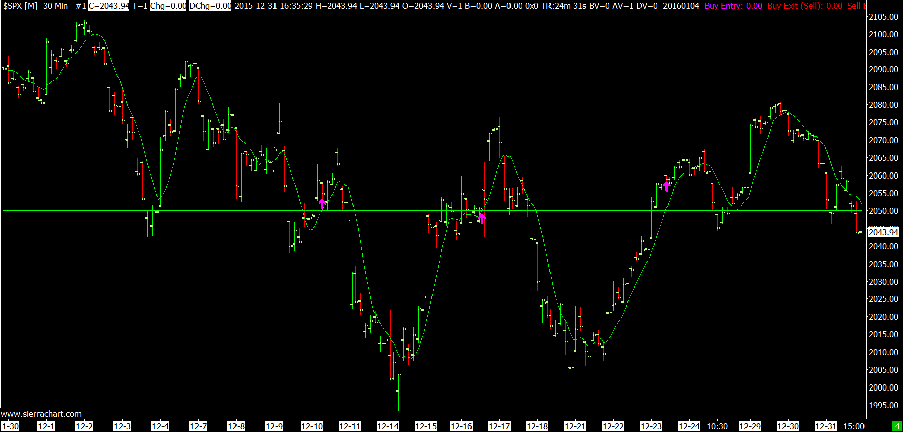Click the magenta buy arrow near 12-10
Screen dimensions: 903x432
pyautogui.click(x=322, y=204)
